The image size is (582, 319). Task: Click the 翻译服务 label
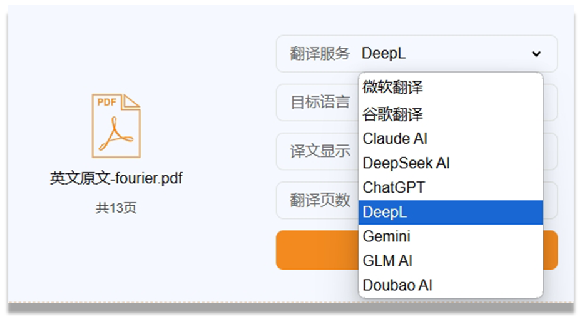click(320, 54)
